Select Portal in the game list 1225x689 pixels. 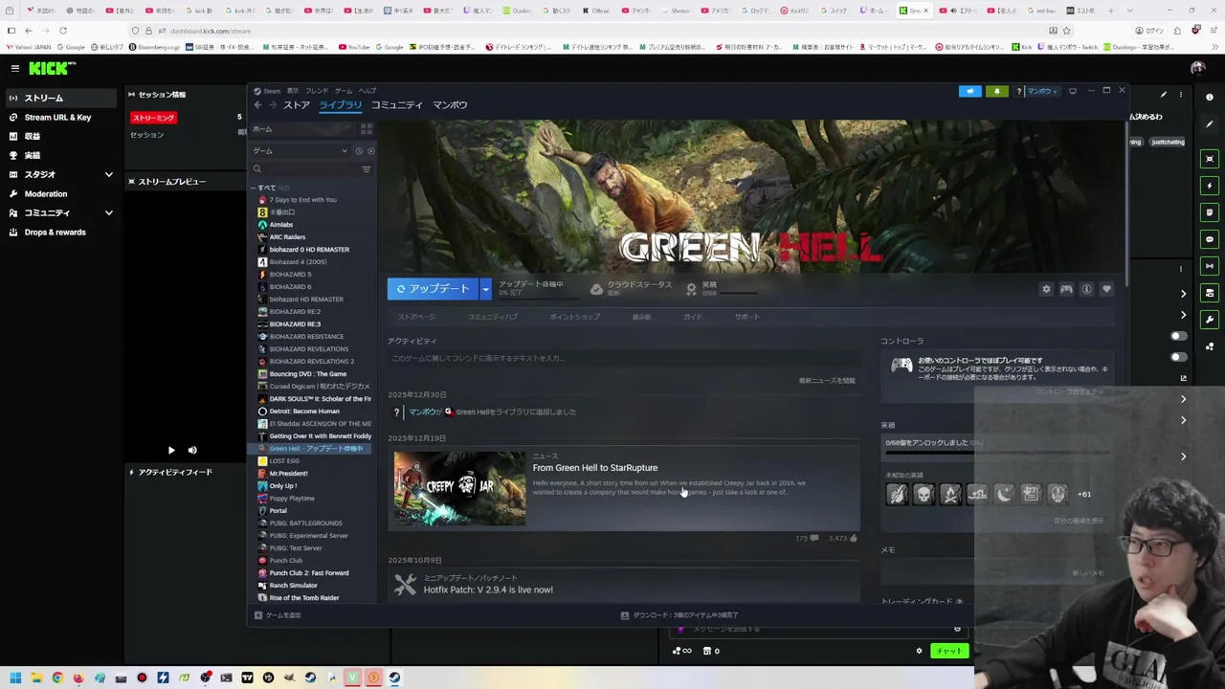[278, 511]
